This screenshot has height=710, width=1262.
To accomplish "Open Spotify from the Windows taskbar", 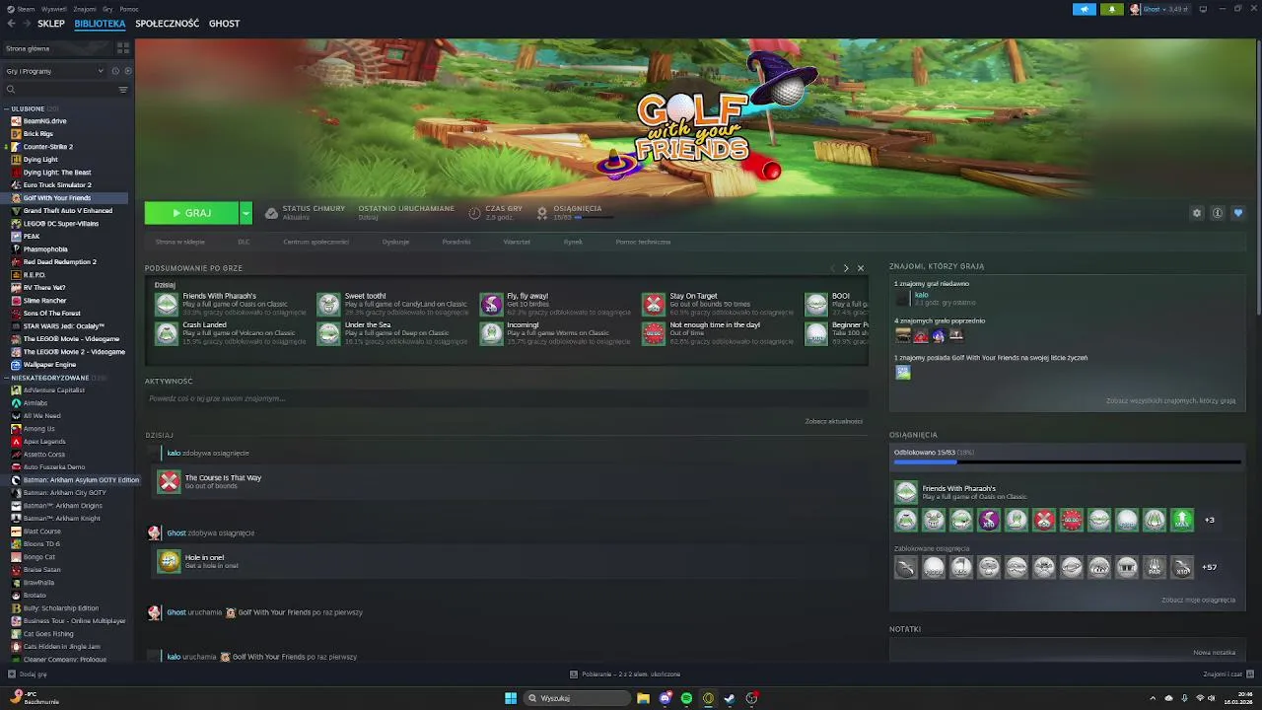I will [686, 698].
